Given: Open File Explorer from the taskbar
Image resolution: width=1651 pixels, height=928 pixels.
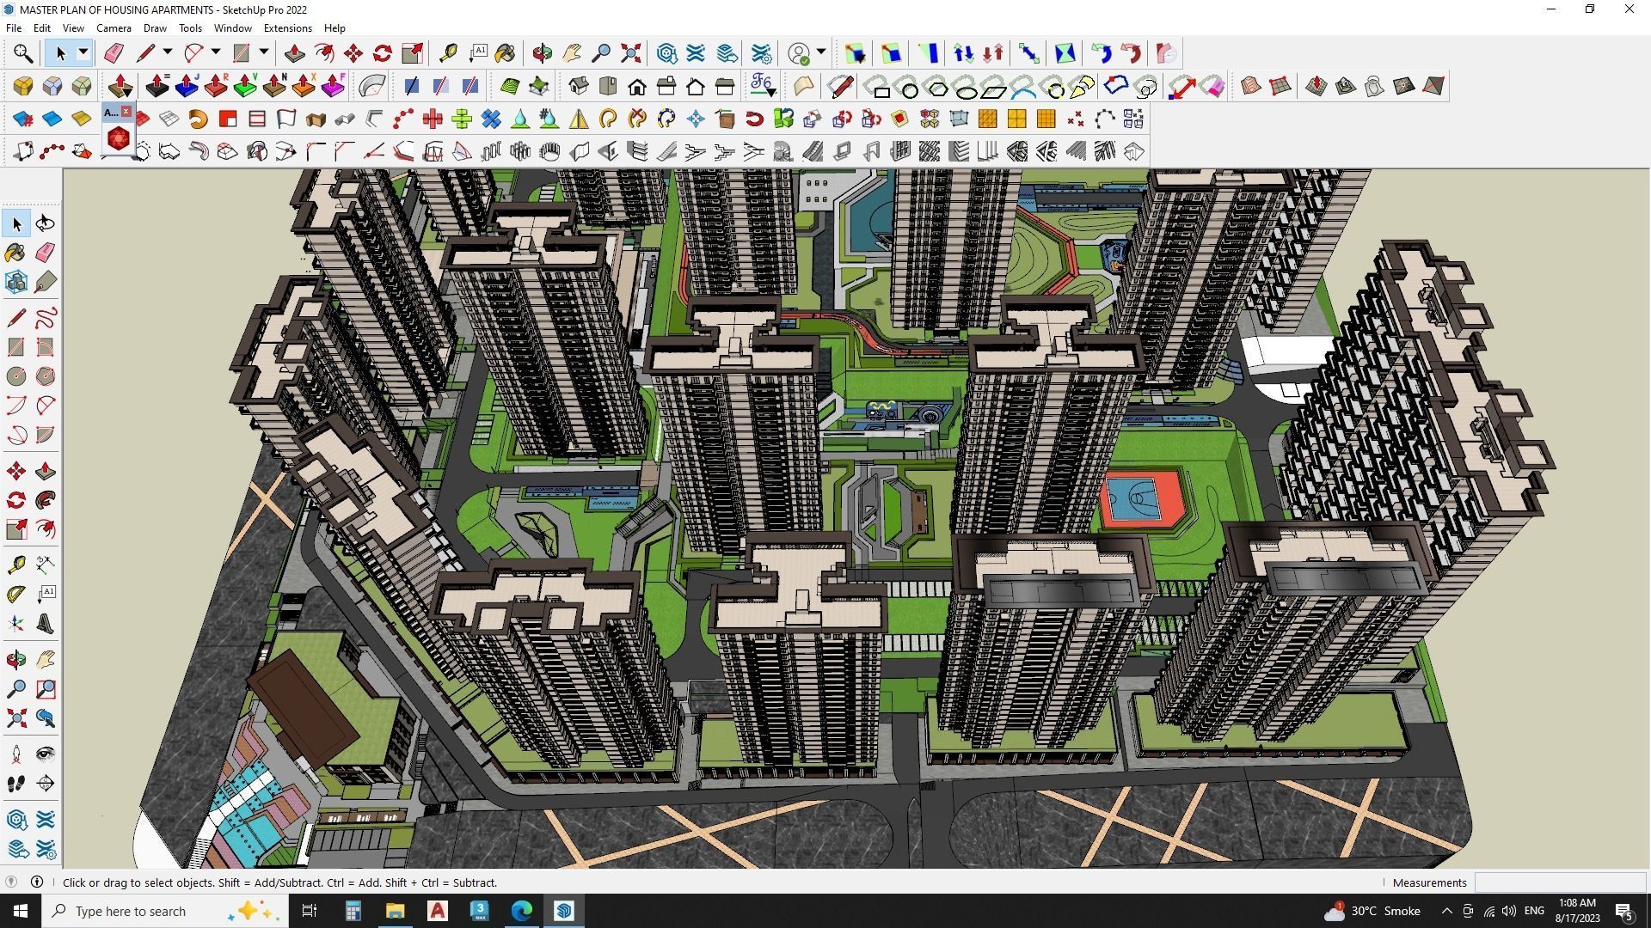Looking at the screenshot, I should pos(395,911).
